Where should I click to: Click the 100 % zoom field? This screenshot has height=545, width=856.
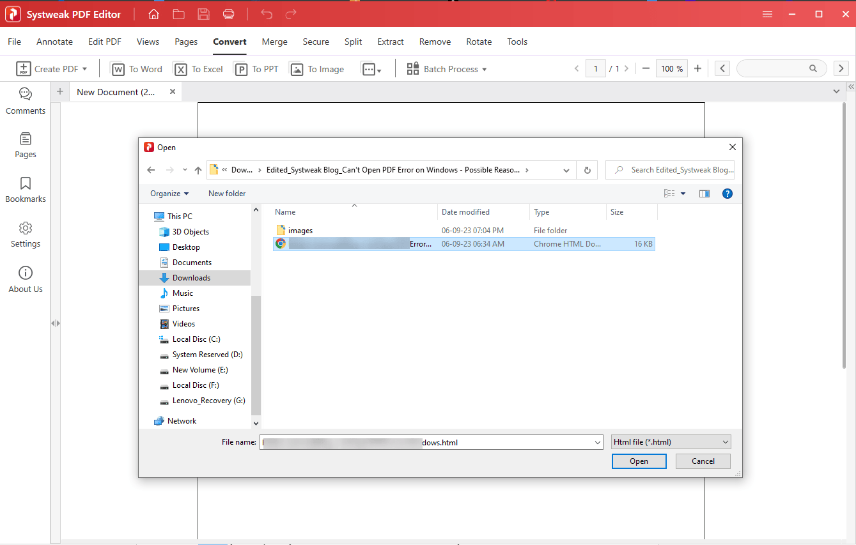pyautogui.click(x=672, y=68)
